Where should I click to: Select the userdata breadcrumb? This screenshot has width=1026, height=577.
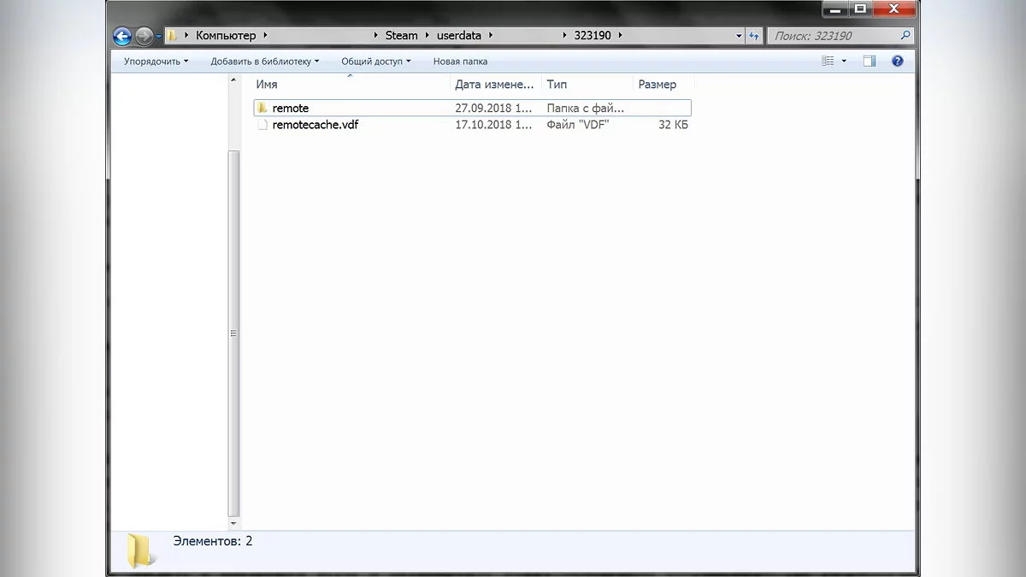click(x=459, y=36)
